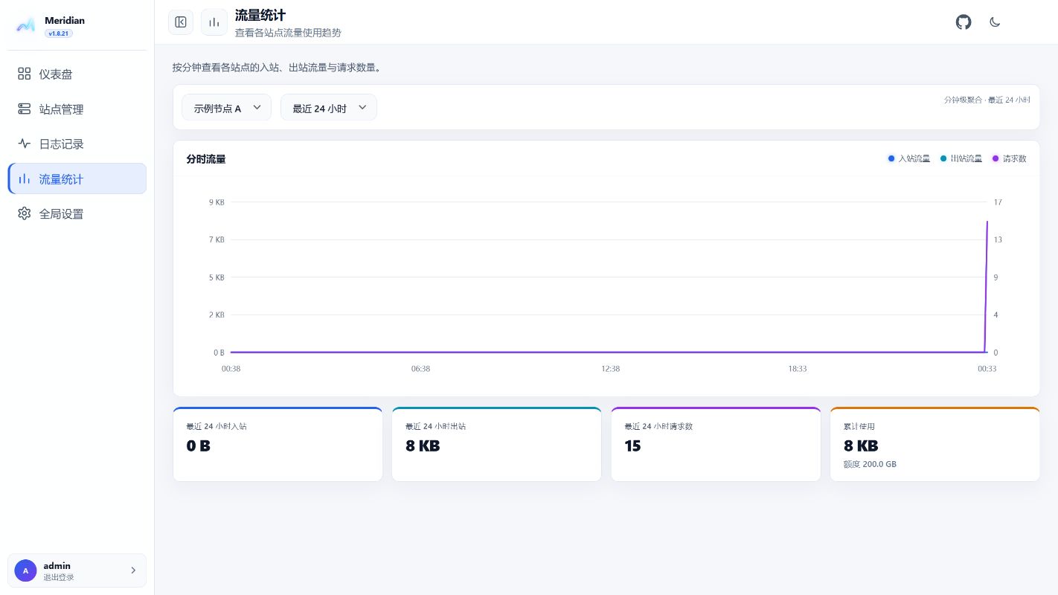Click the 日志记录 pulse icon
Image resolution: width=1058 pixels, height=595 pixels.
(25, 144)
